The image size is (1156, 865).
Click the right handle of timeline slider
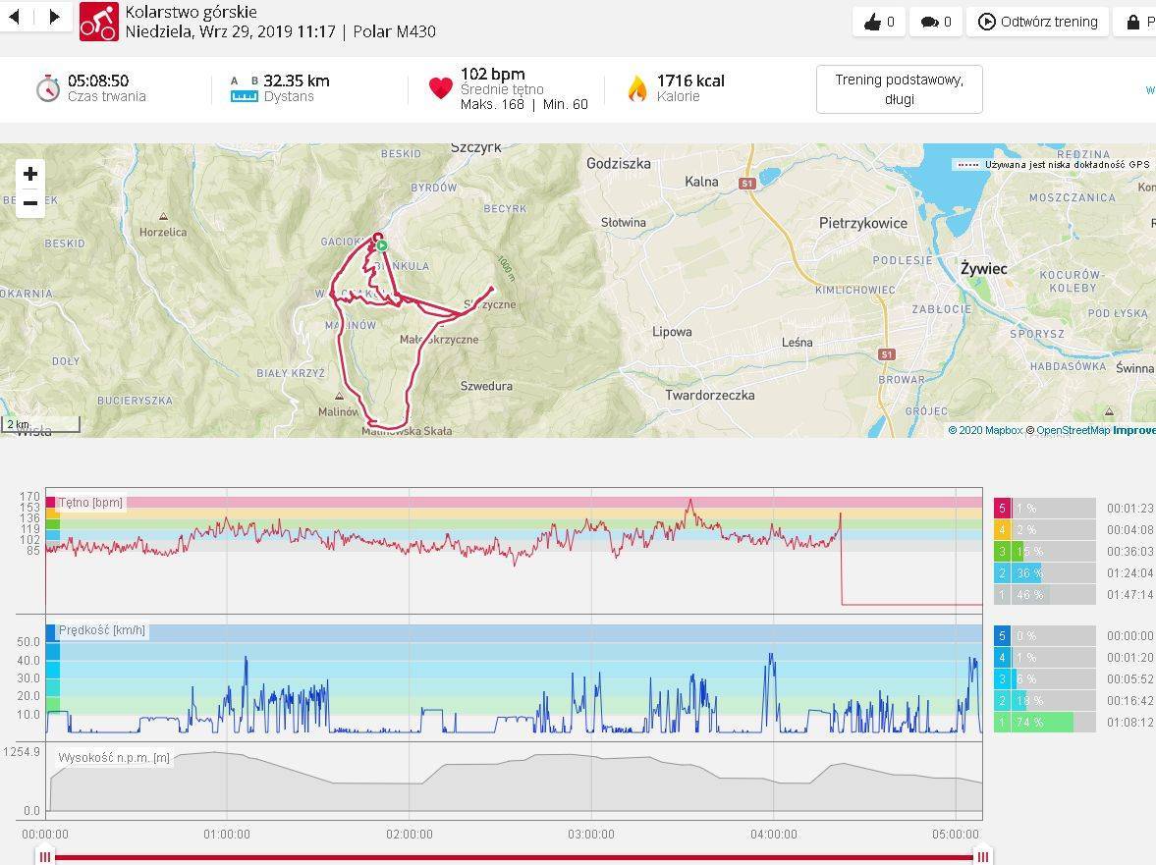[982, 856]
